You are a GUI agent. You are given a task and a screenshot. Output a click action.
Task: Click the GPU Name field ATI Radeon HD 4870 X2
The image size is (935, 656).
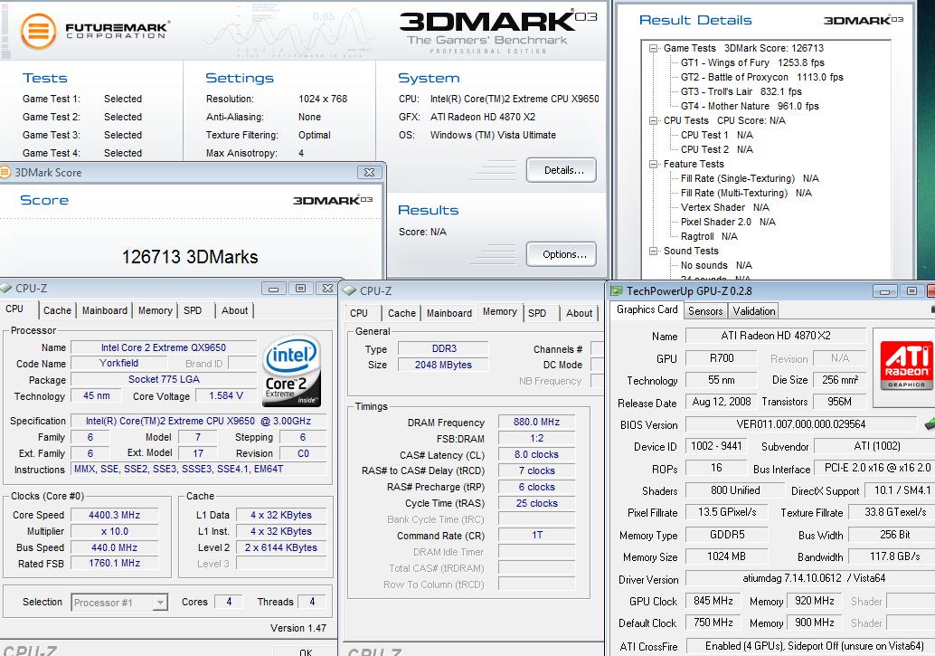point(775,336)
